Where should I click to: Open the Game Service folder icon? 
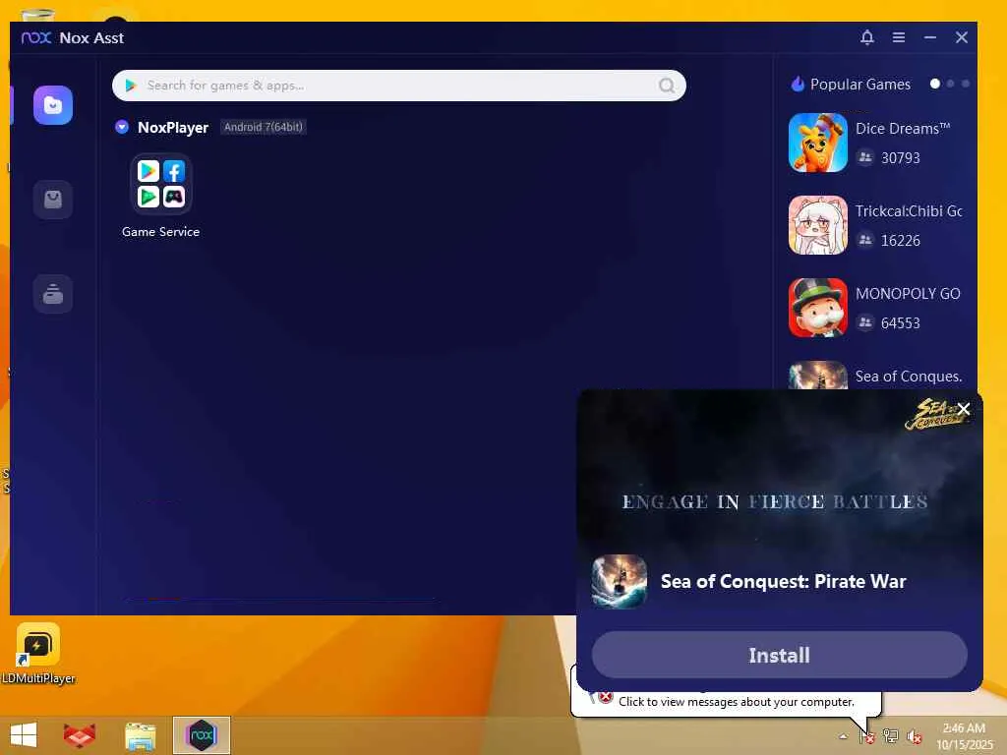pyautogui.click(x=160, y=184)
